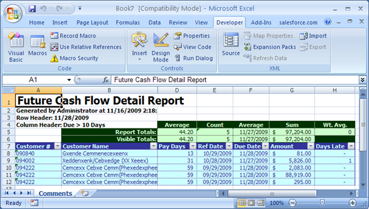Viewport: 369px width, 209px height.
Task: Click View Code
Action: point(192,47)
